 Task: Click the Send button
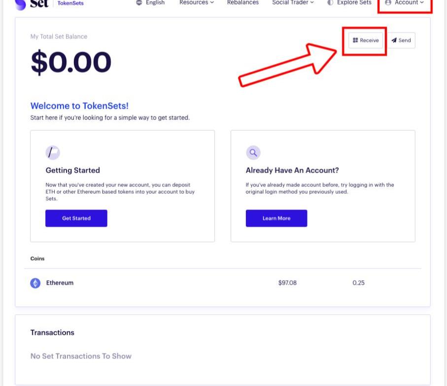pos(401,40)
